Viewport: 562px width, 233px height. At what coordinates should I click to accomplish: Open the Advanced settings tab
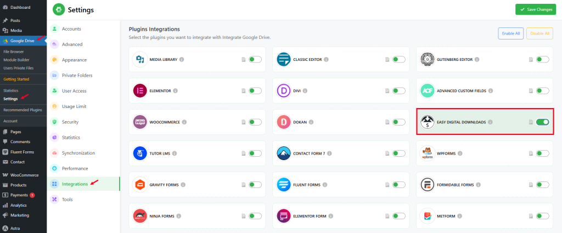tap(83, 44)
